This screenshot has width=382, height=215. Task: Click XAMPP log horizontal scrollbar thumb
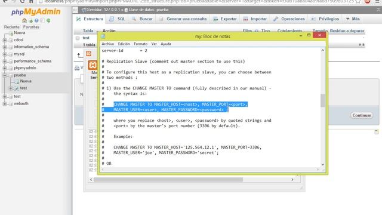click(x=168, y=180)
